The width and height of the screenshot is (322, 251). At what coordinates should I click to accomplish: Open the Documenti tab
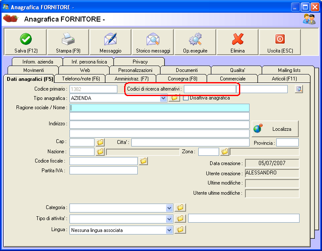click(x=187, y=70)
